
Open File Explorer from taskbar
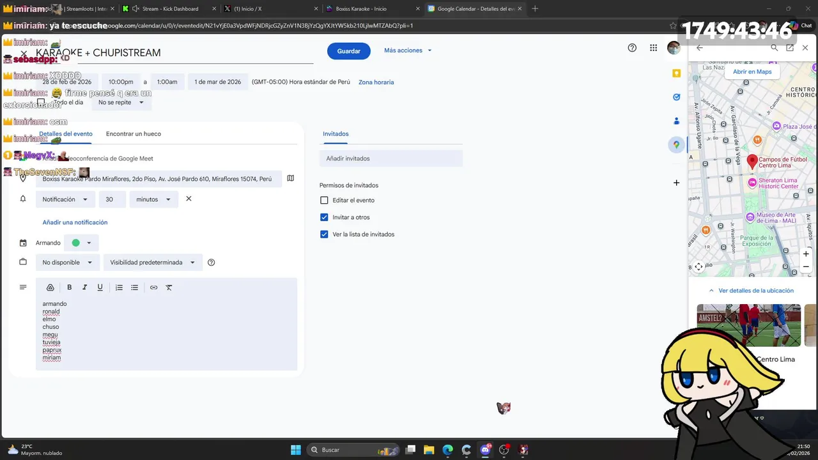pos(429,450)
